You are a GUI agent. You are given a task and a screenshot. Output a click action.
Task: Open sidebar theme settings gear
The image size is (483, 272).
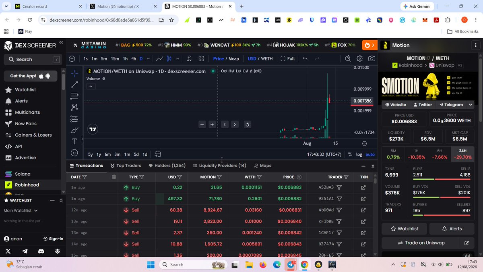(x=58, y=251)
